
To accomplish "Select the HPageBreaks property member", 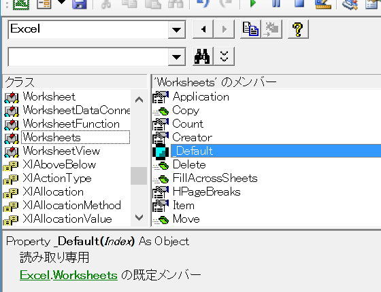I will pyautogui.click(x=207, y=191).
